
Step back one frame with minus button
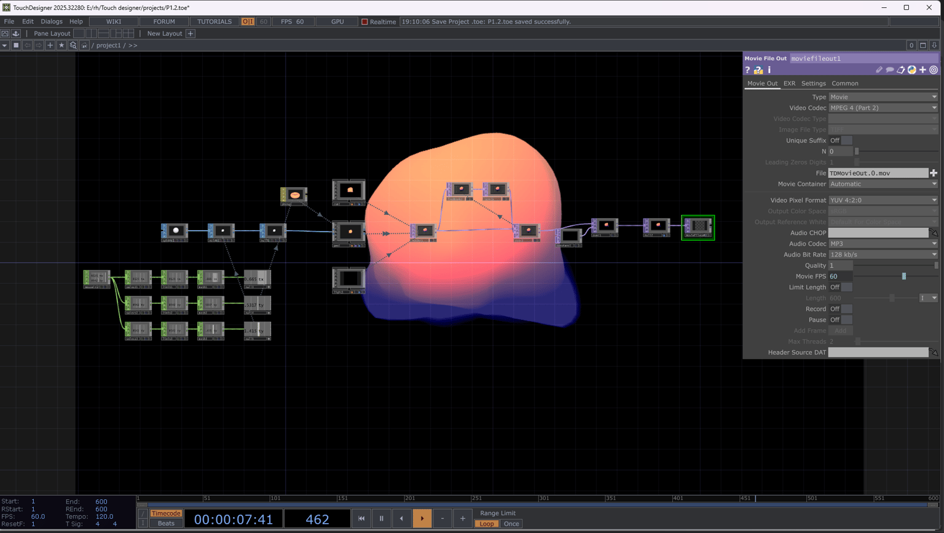pyautogui.click(x=442, y=518)
